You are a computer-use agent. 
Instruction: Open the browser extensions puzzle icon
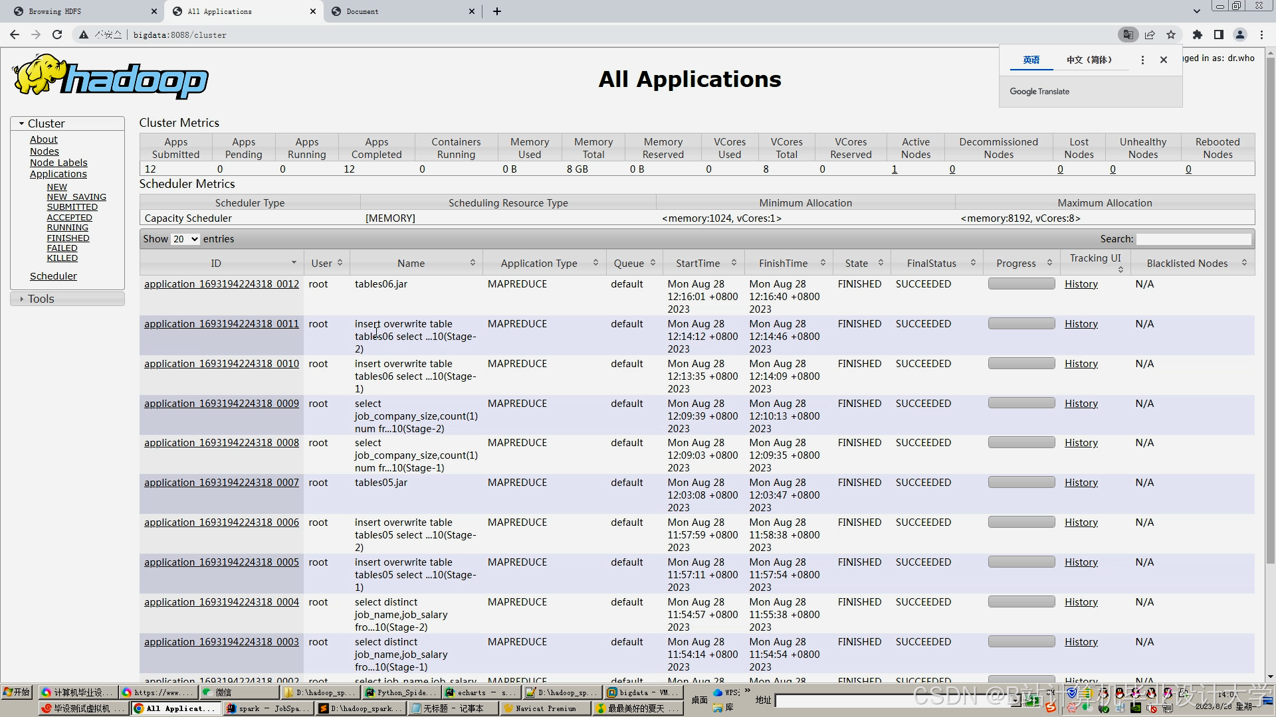(1198, 35)
